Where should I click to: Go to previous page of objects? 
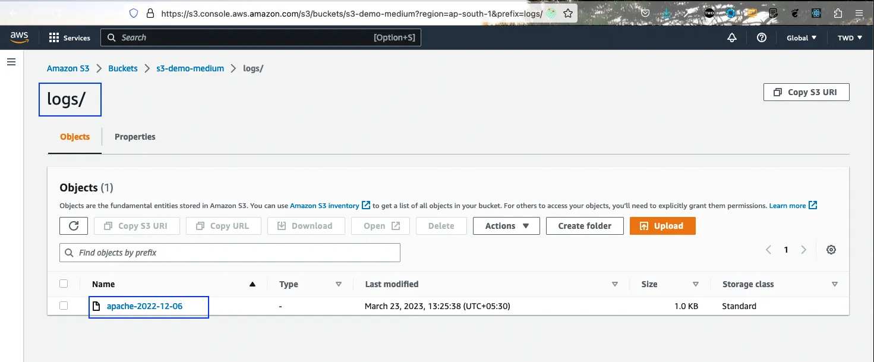(768, 250)
